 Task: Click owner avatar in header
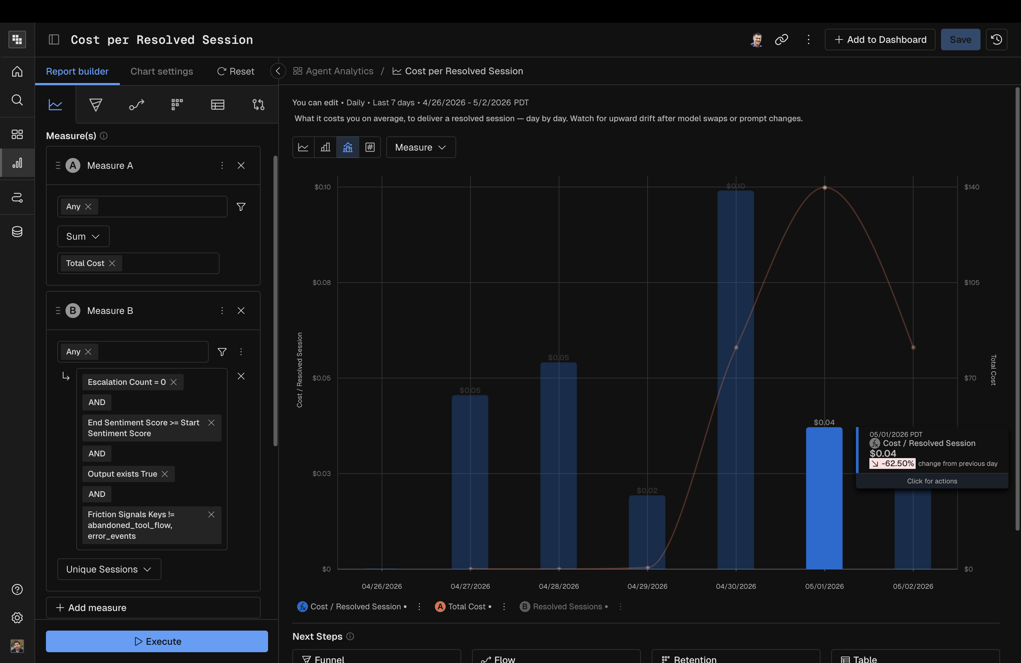(x=757, y=39)
